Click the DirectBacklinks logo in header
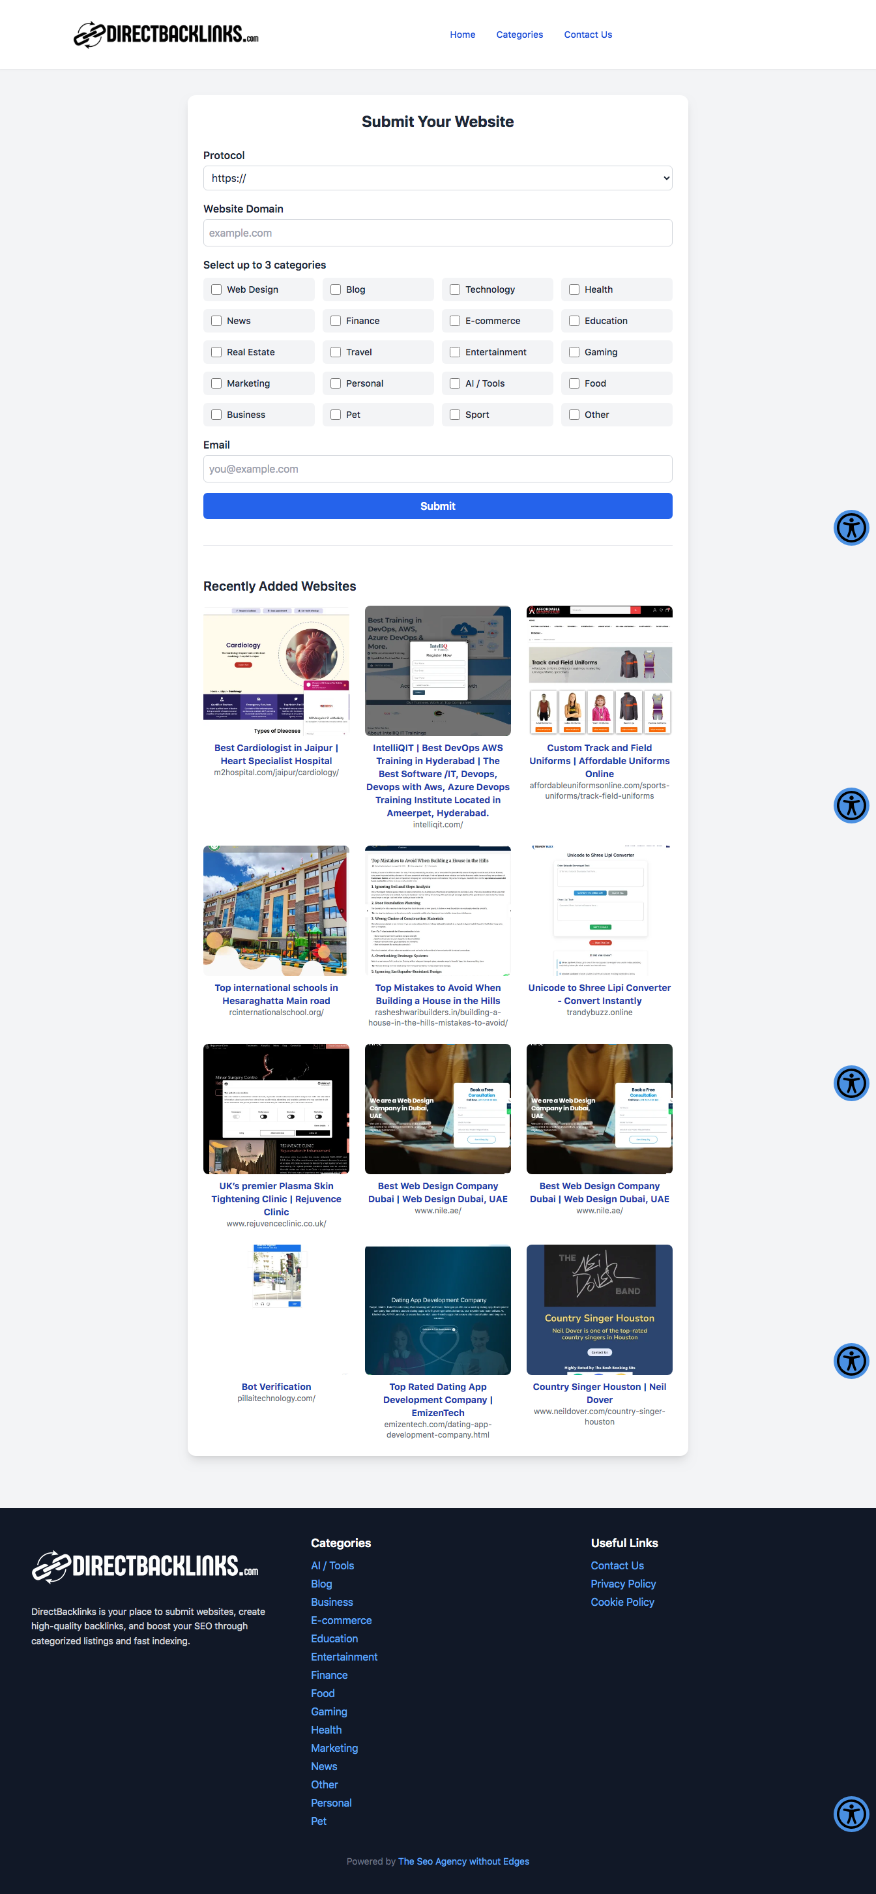 (166, 35)
